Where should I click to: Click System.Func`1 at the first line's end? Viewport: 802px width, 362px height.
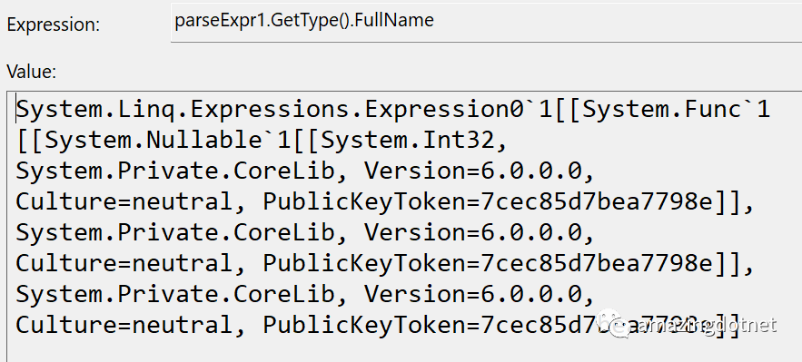click(x=676, y=109)
